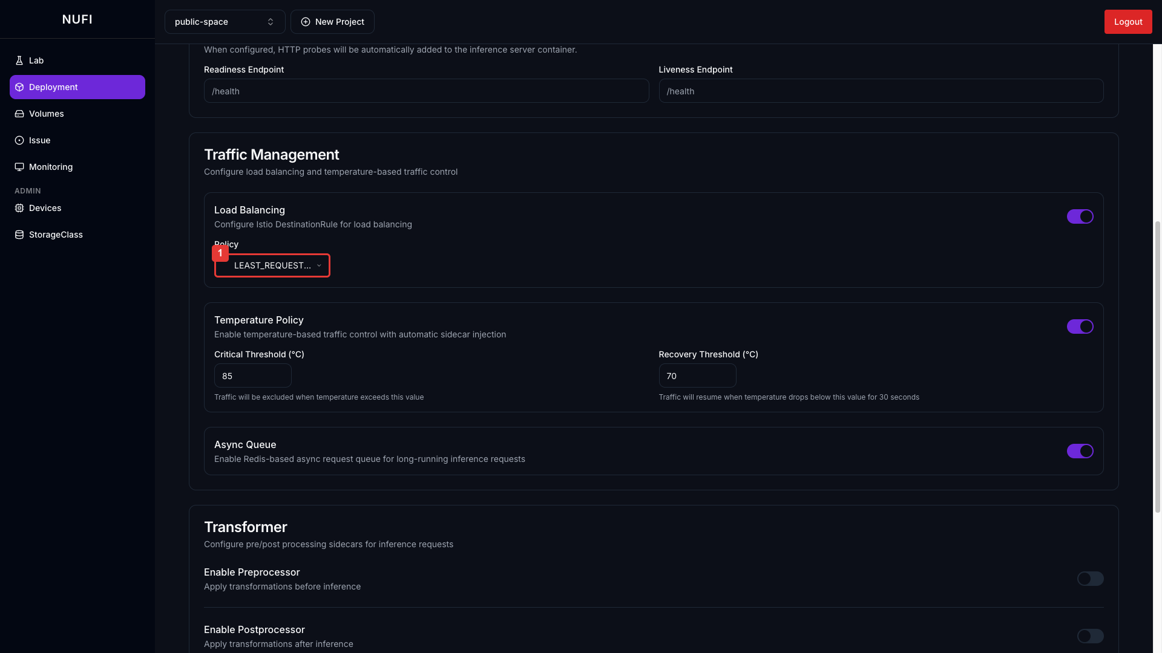Click the Logout button
Viewport: 1162px width, 653px height.
[1128, 22]
